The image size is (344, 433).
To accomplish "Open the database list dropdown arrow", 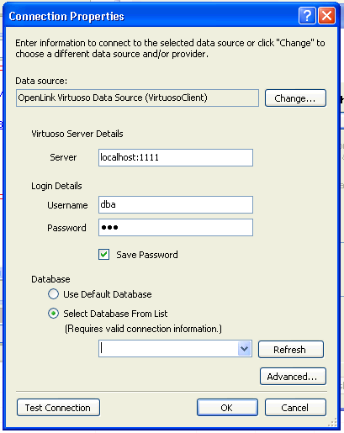I will [x=244, y=349].
